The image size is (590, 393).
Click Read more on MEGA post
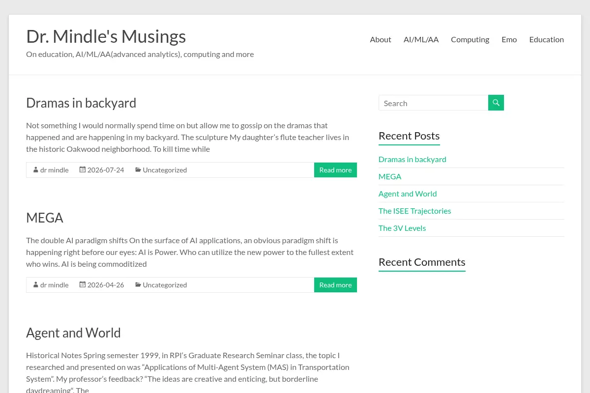[335, 285]
